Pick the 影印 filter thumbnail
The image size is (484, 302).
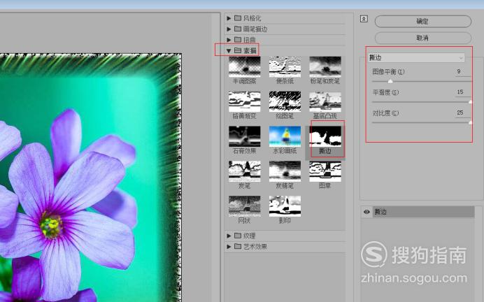point(285,206)
